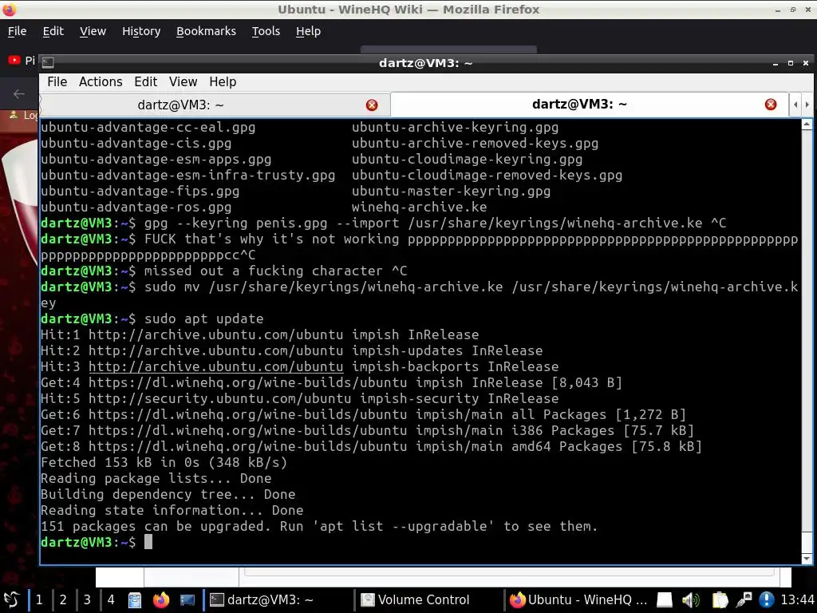Click 'ubuntu-archive-keyring.gpg' file name
The image size is (817, 613).
[455, 128]
